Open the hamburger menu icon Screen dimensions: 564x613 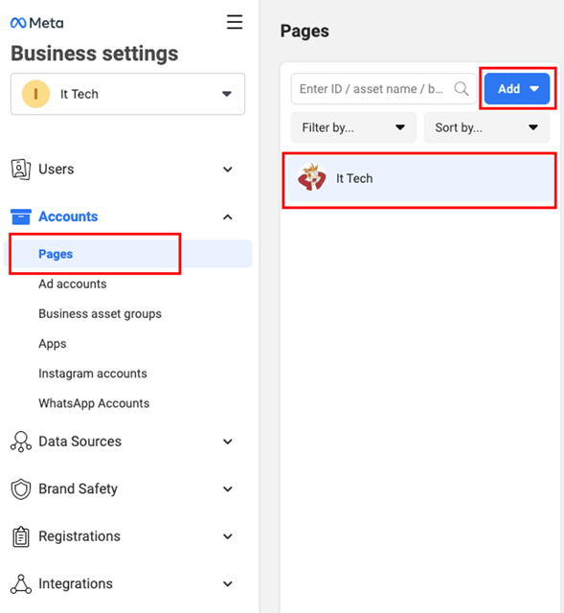pyautogui.click(x=235, y=22)
